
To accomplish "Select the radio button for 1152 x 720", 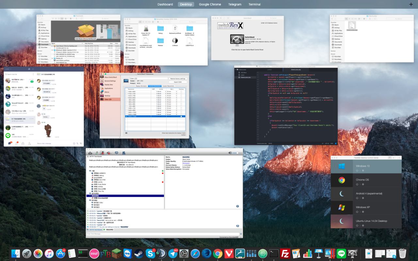I will 126,94.
